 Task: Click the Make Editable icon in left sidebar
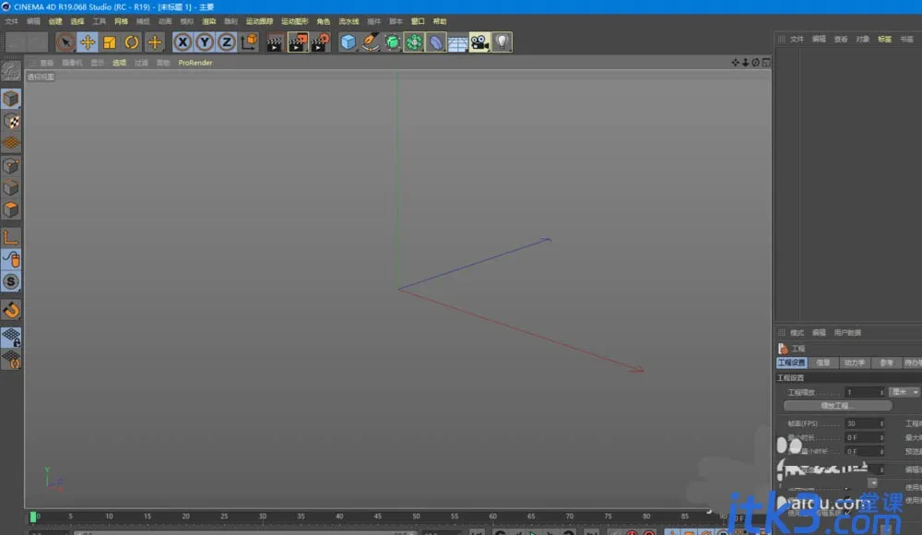click(x=10, y=71)
